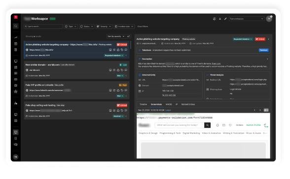Open the workspace selector dropdown at top right

coord(247,19)
